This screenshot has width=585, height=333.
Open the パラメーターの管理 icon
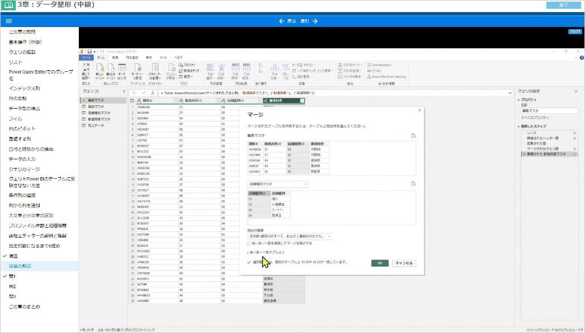pos(155,70)
